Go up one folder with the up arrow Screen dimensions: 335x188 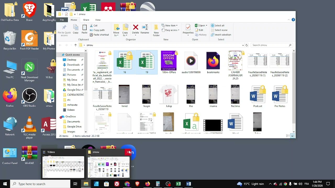point(75,45)
